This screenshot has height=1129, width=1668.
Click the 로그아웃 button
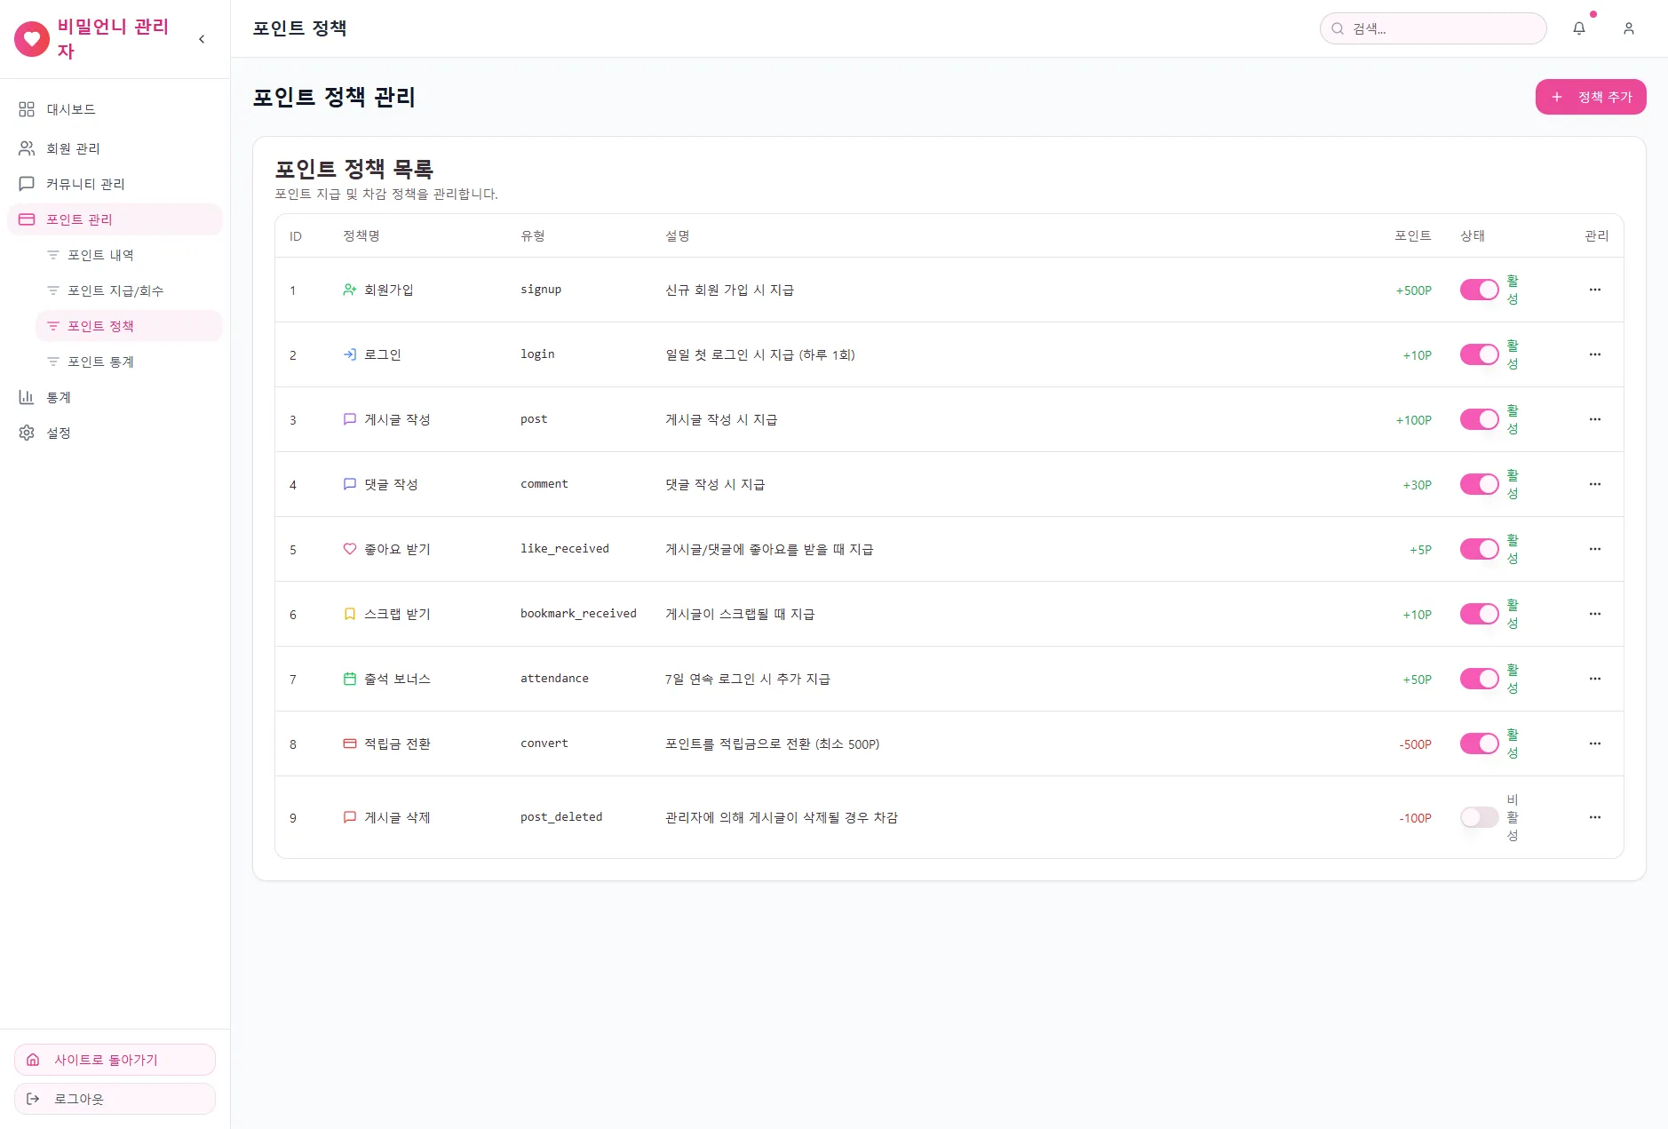click(x=115, y=1099)
